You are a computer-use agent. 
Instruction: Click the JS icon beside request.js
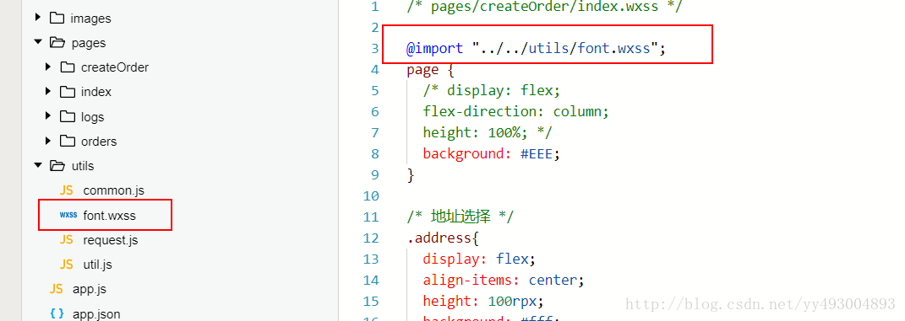click(x=67, y=240)
